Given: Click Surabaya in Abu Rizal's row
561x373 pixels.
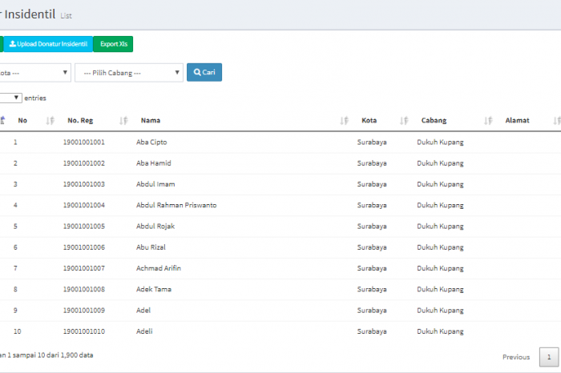Looking at the screenshot, I should 372,247.
